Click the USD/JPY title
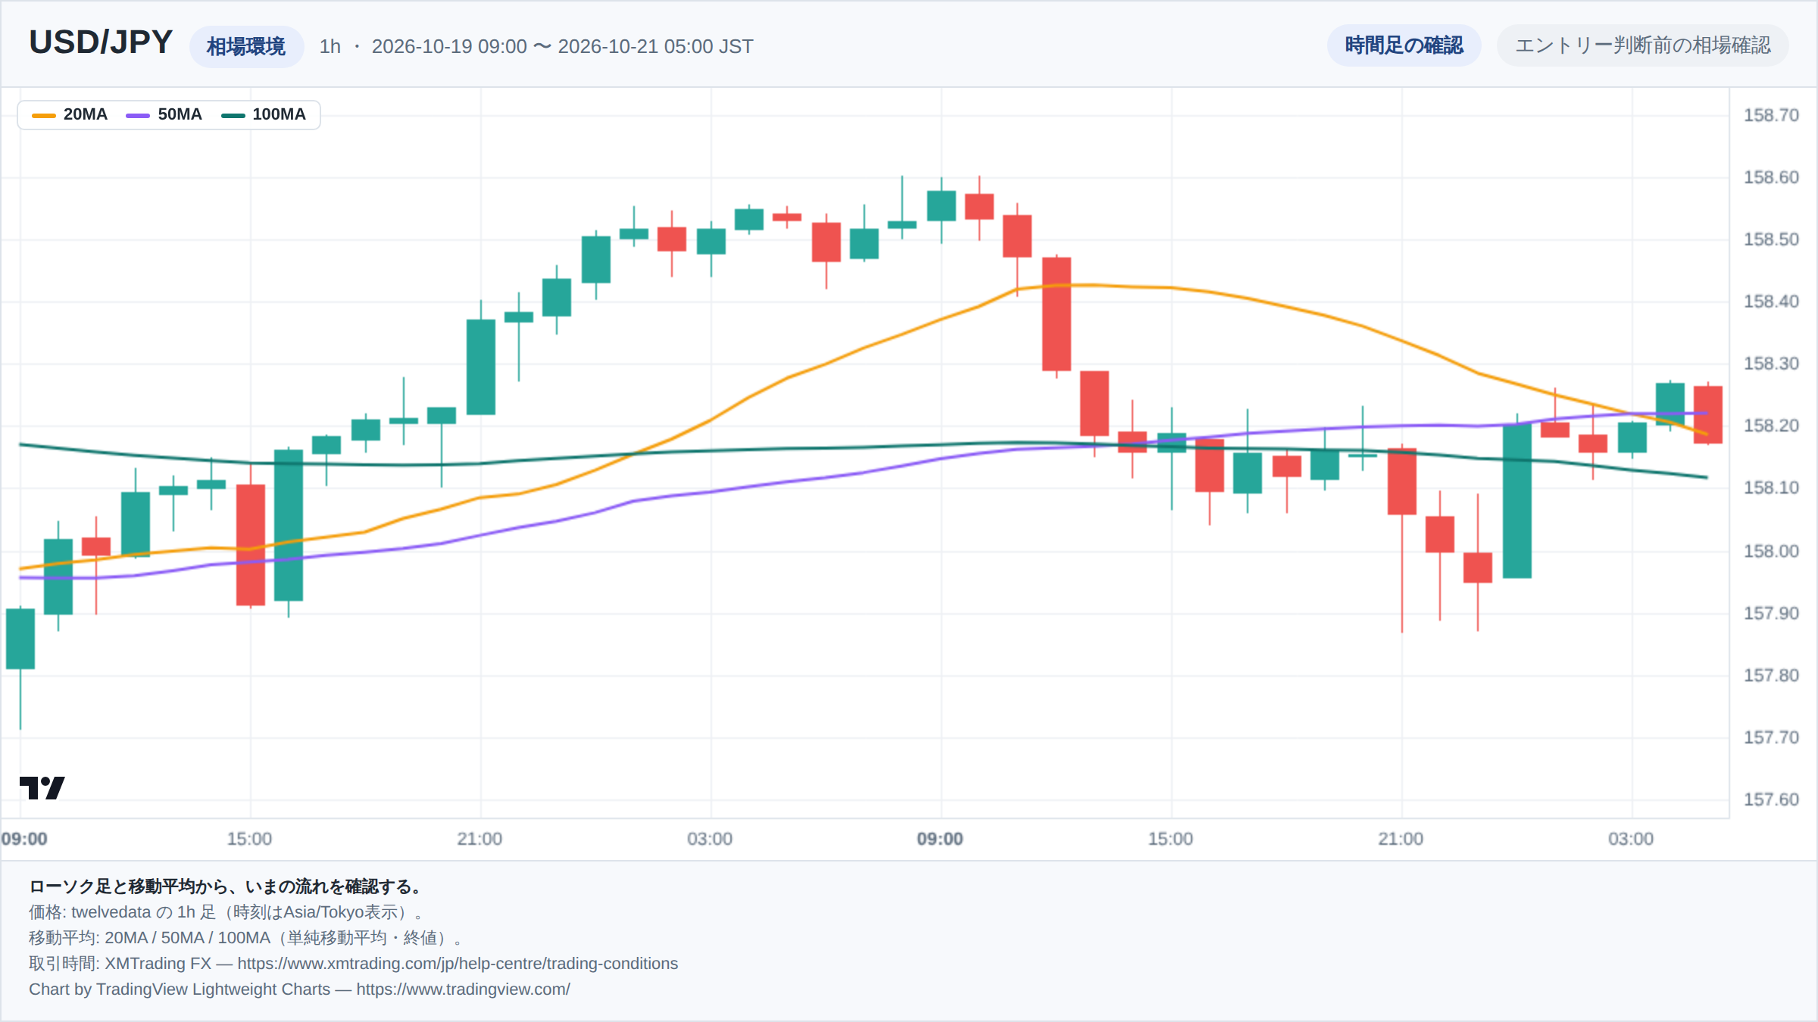 click(101, 42)
